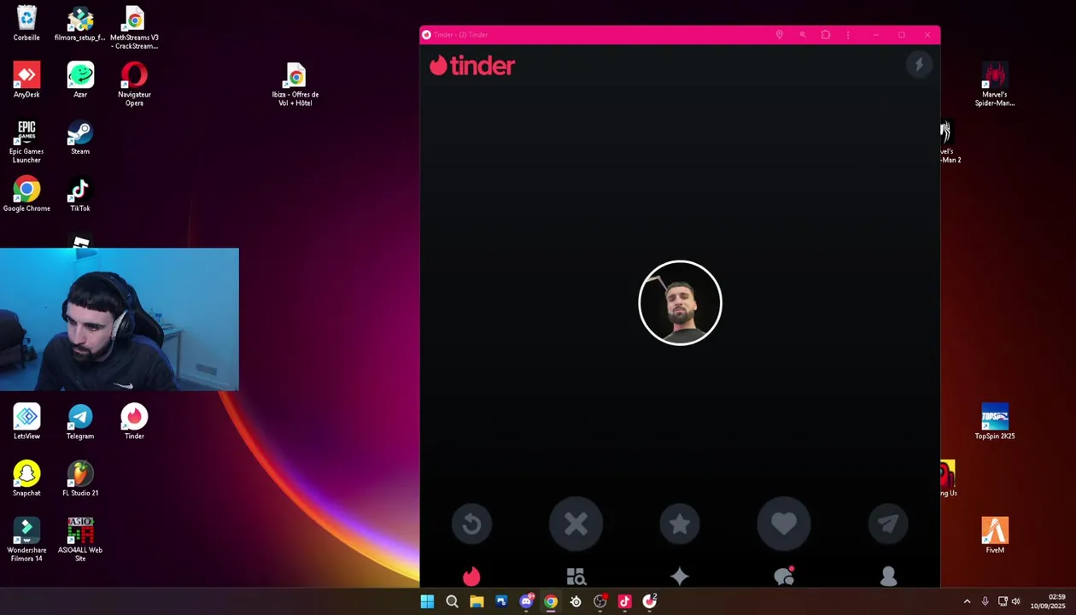
Task: Select the TopSpin 2K25 desktop icon
Action: tap(995, 422)
